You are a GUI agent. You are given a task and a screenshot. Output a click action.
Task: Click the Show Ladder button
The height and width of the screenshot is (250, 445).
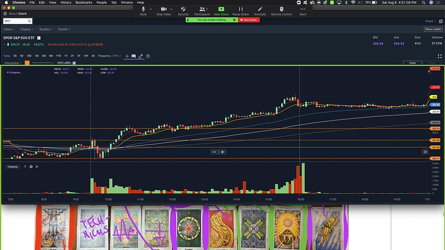pos(433,29)
